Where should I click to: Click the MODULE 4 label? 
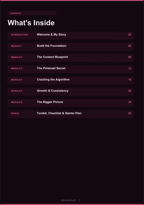pos(17,80)
